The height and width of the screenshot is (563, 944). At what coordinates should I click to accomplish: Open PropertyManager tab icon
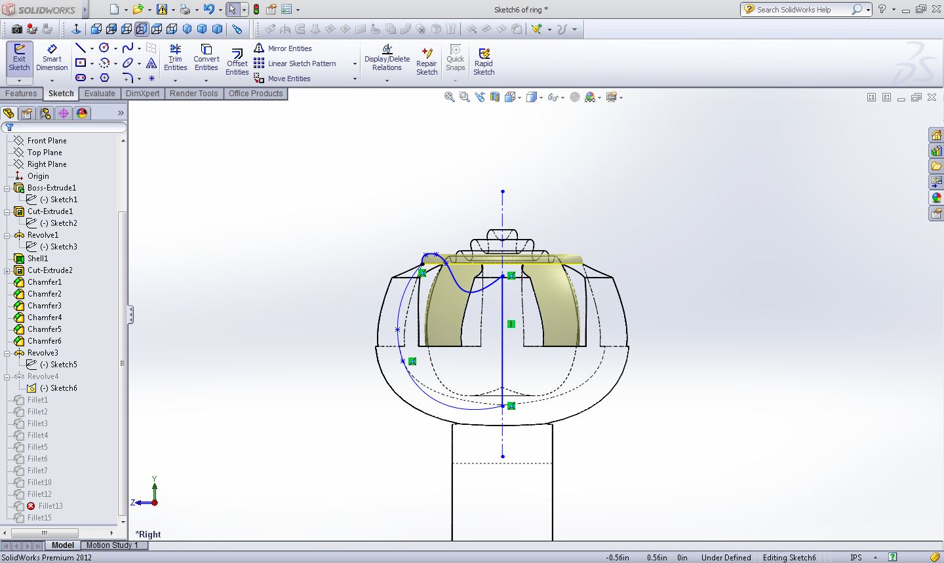(27, 113)
